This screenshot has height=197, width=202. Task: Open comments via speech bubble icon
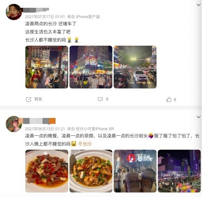(100, 99)
